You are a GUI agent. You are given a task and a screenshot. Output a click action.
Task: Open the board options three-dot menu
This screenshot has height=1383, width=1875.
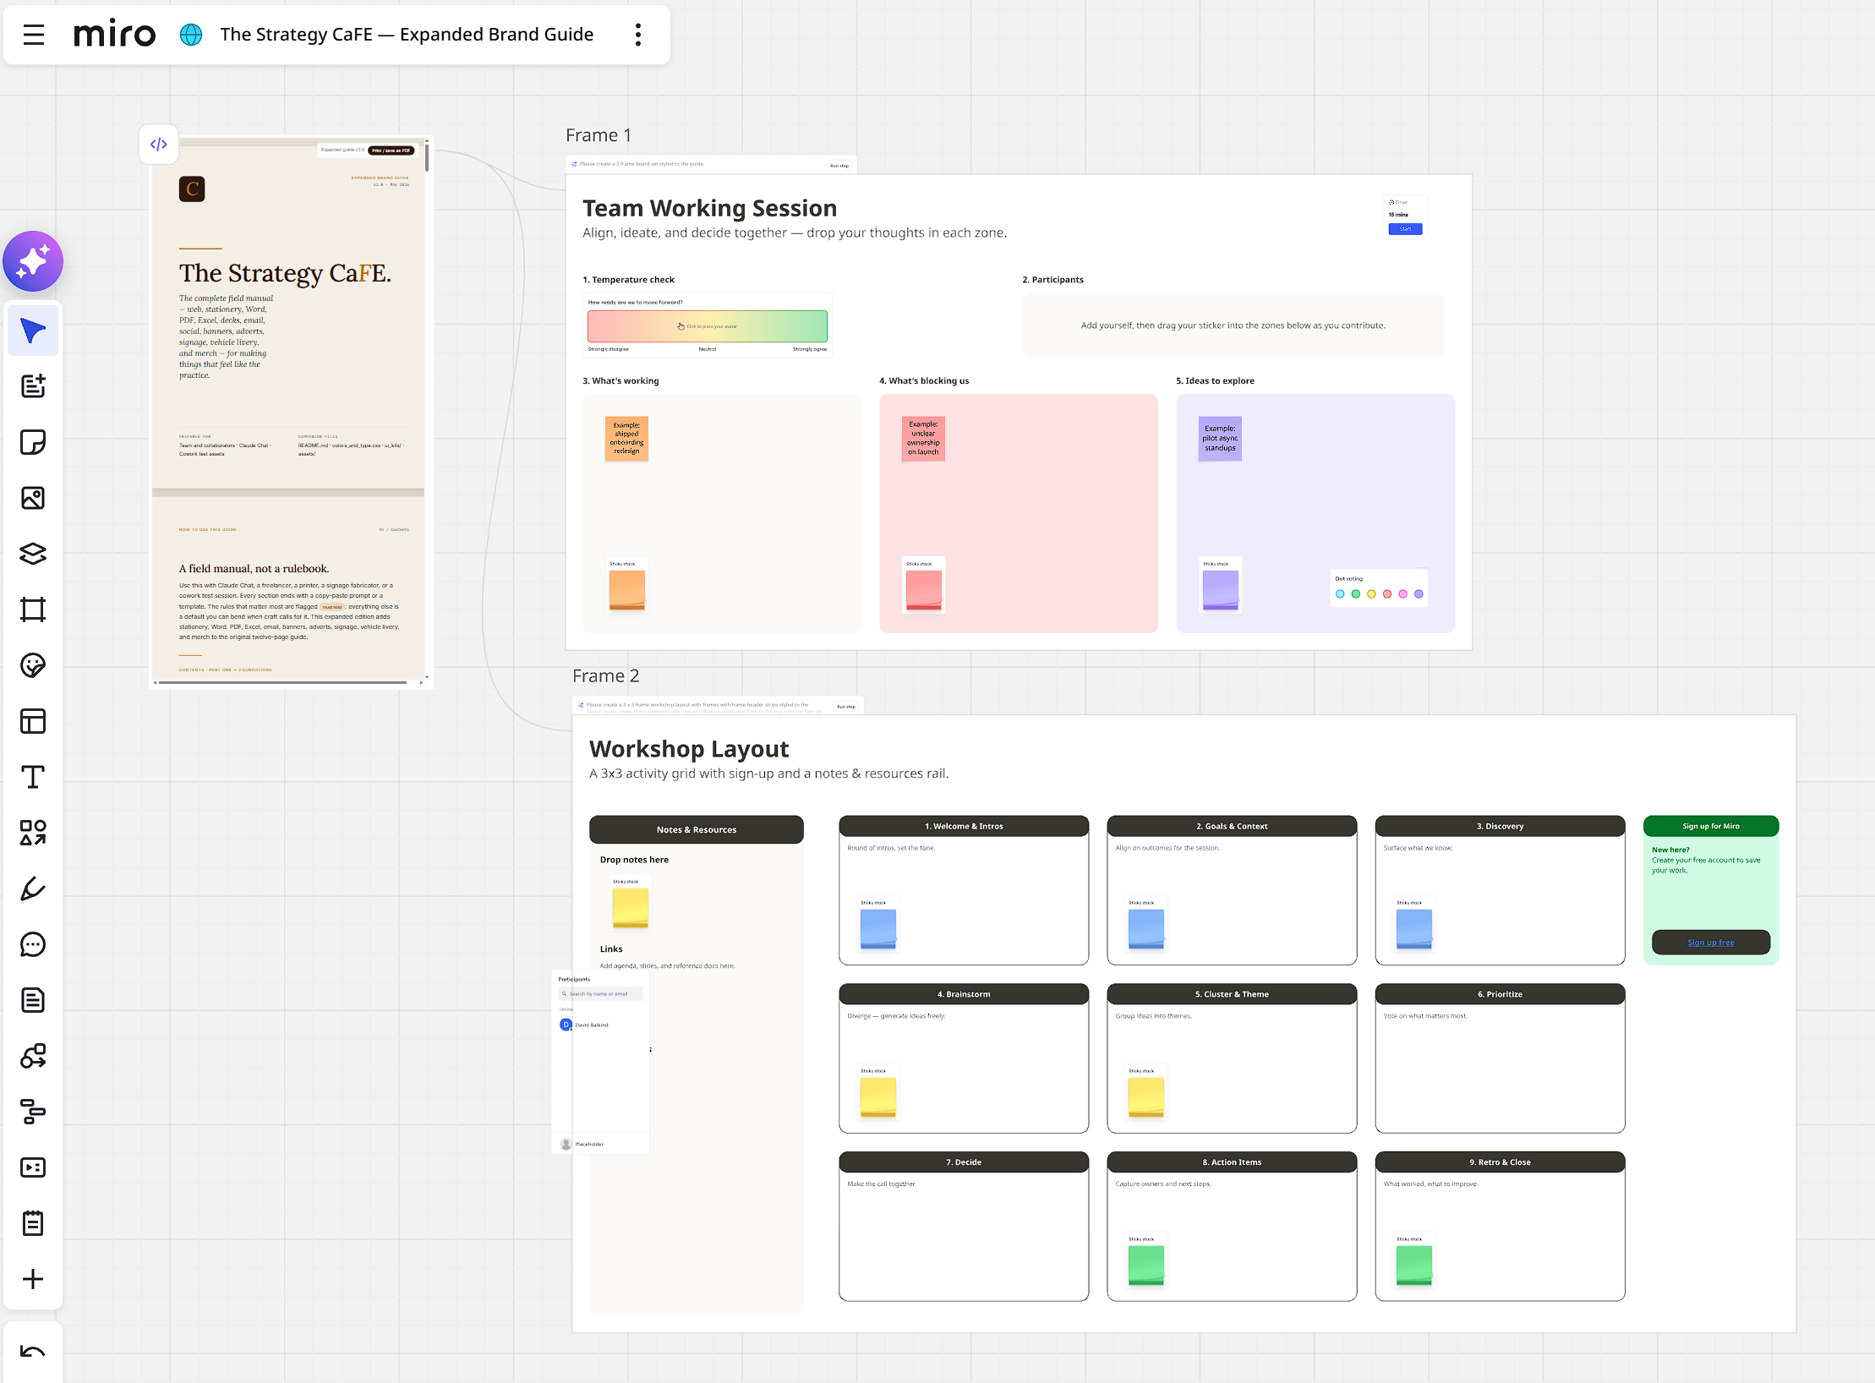[638, 35]
